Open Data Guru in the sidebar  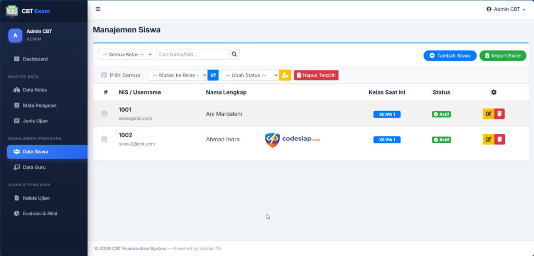click(x=34, y=167)
